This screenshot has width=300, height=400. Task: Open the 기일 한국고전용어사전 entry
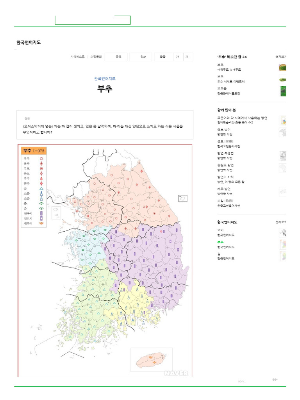225,201
